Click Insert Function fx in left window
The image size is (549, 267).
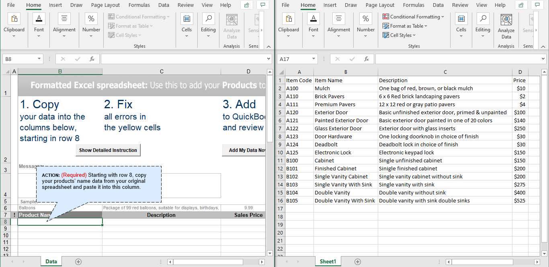(x=92, y=59)
